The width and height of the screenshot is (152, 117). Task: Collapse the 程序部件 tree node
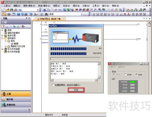[2, 38]
